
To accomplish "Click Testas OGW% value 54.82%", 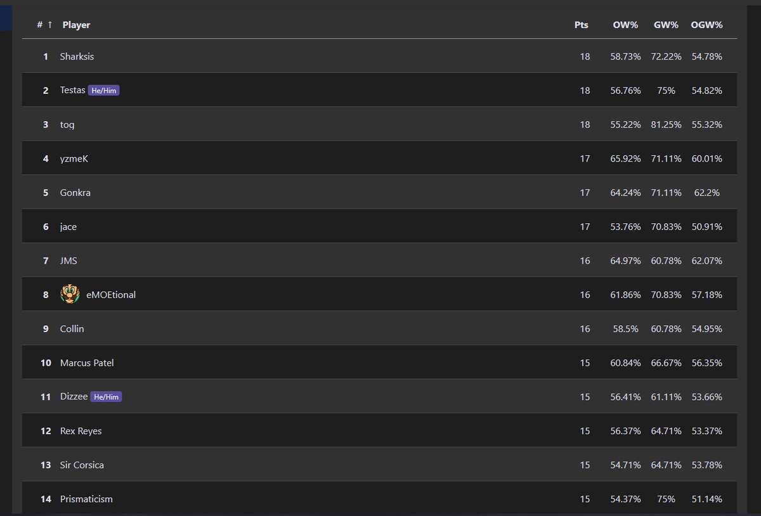I will pos(706,91).
